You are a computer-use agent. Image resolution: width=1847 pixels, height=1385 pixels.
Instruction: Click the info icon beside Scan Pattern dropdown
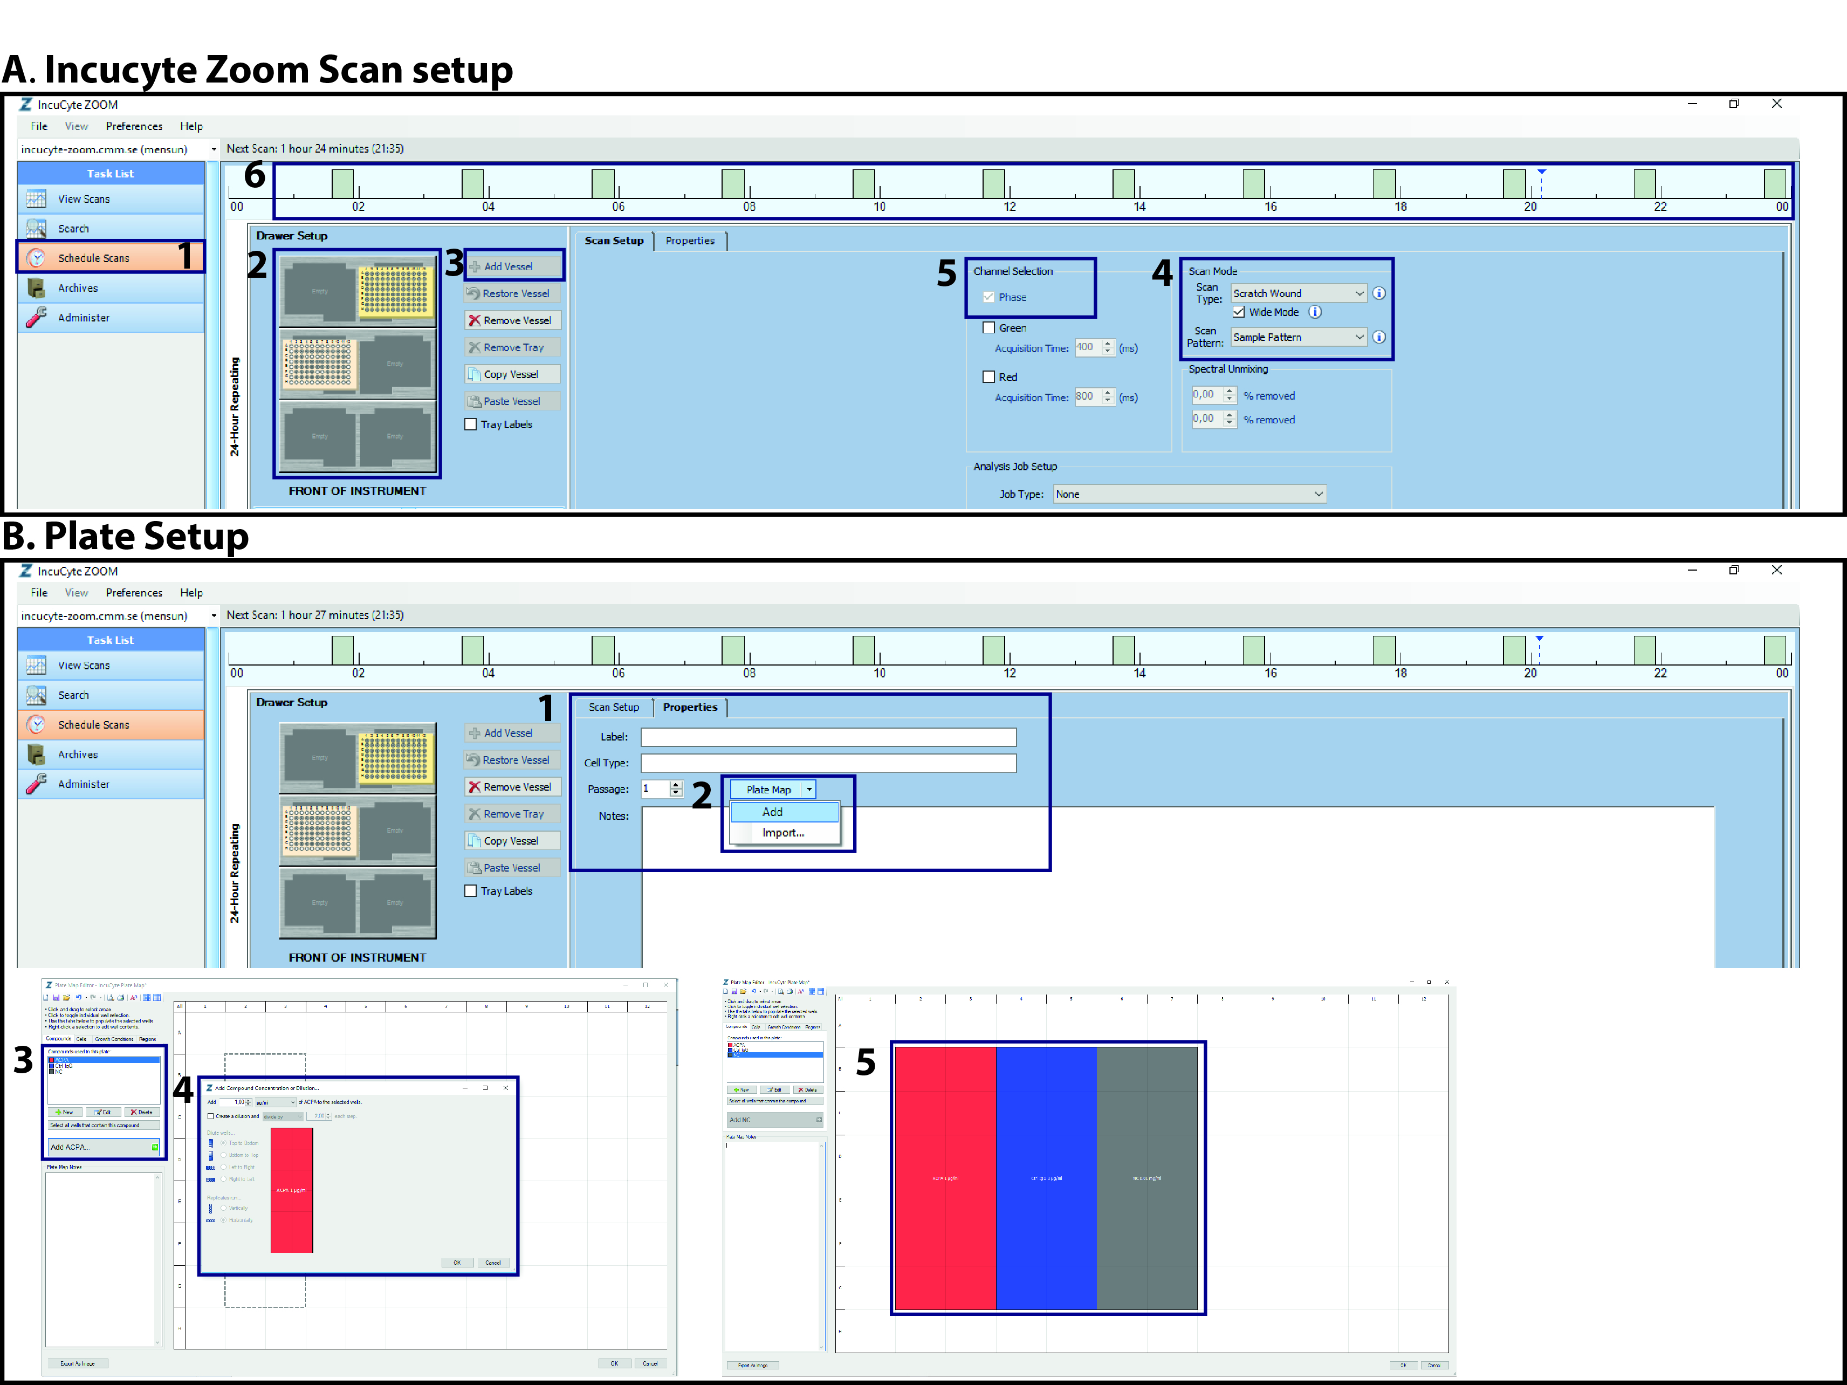(x=1378, y=337)
